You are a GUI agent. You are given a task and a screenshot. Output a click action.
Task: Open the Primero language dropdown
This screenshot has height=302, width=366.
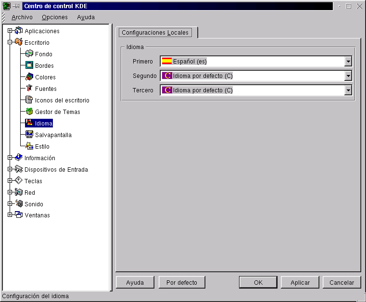click(348, 62)
